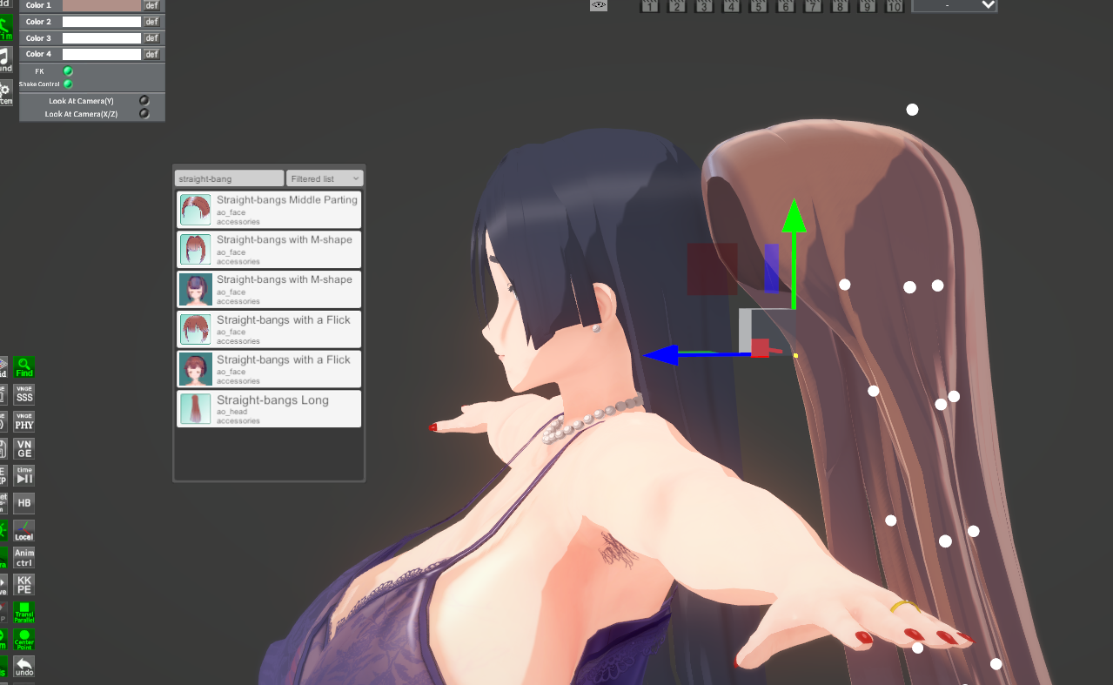Toggle the FK indicator off

tap(68, 71)
